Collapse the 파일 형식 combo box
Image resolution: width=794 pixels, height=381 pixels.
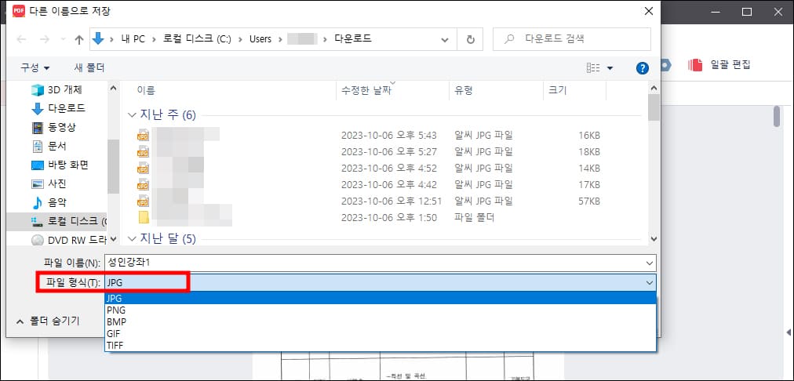click(x=650, y=283)
